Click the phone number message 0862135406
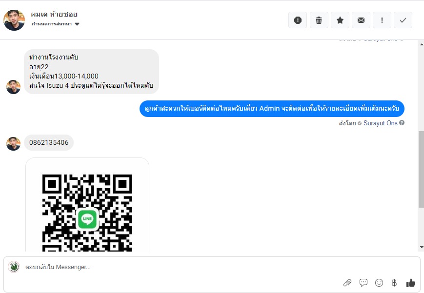The height and width of the screenshot is (293, 424). [49, 142]
